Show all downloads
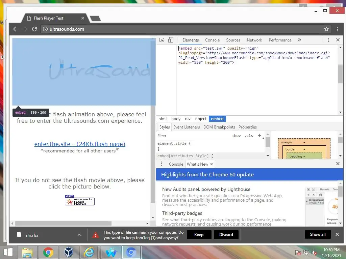The height and width of the screenshot is (259, 346). 318,234
